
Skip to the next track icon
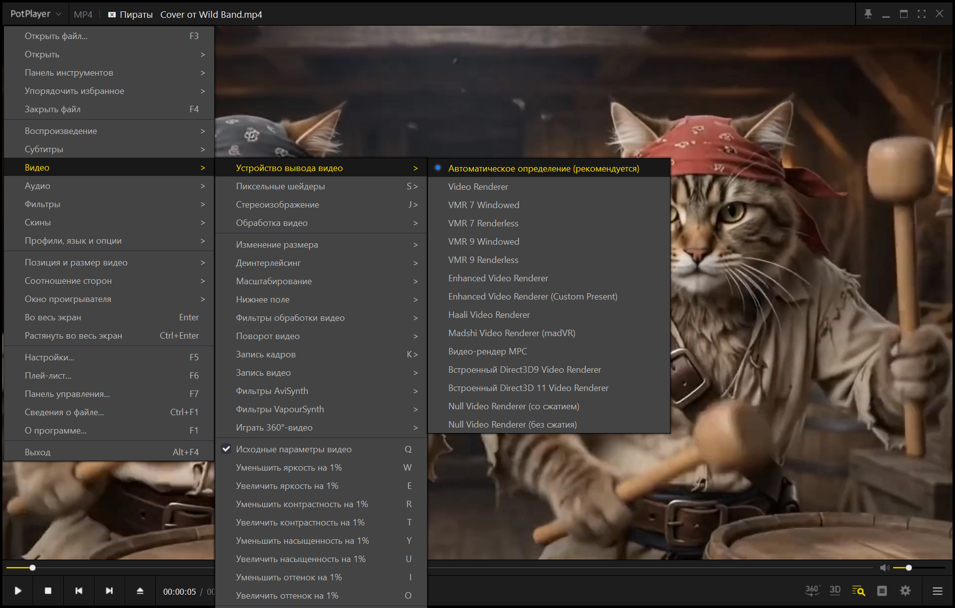coord(109,591)
